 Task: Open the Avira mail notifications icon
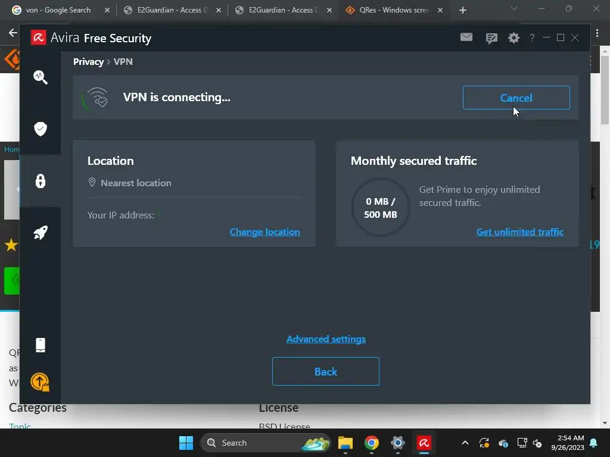(466, 37)
